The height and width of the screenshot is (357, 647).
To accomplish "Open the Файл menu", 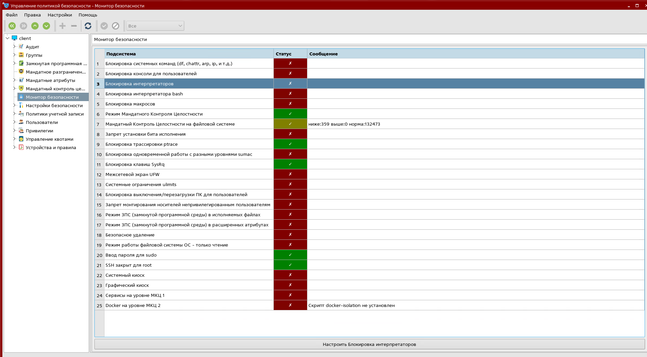I will coord(11,15).
